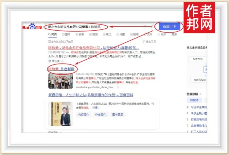Open the 陈瑞武_作者邦网 result link
229x155 pixels.
(x=61, y=69)
